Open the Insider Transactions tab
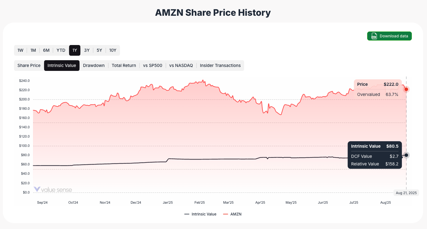 tap(220, 65)
